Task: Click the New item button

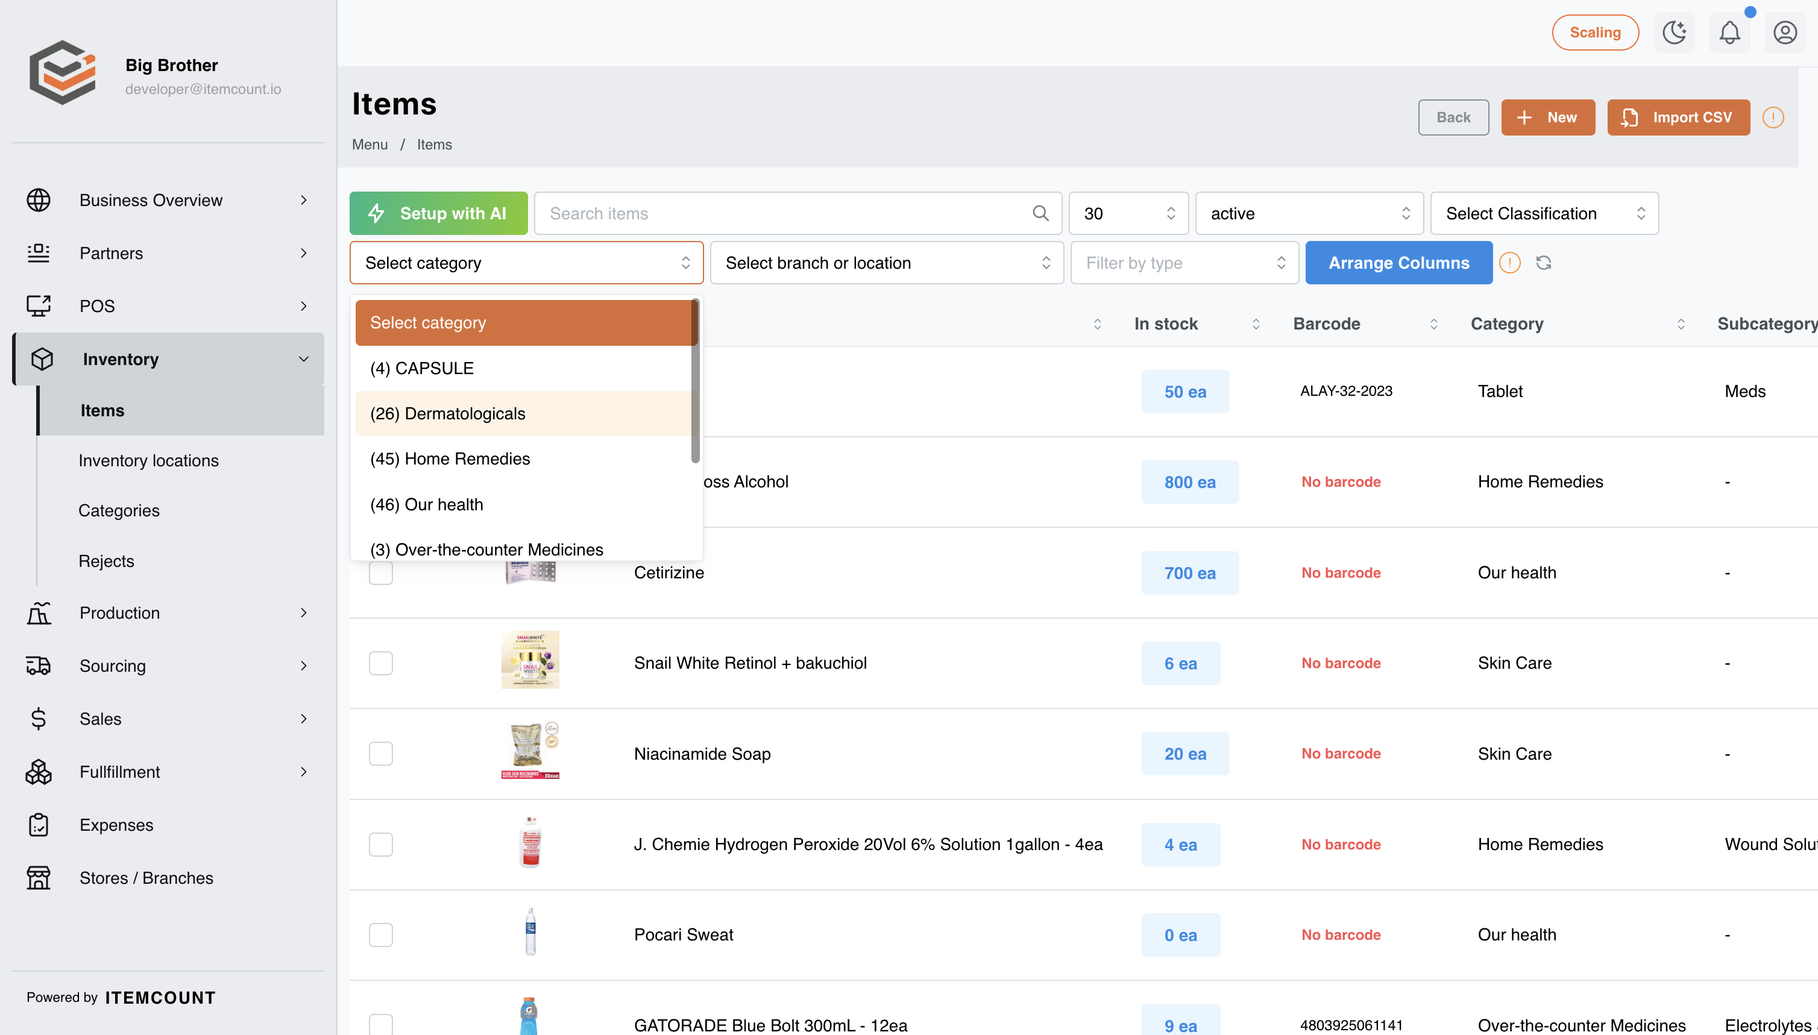Action: [x=1548, y=117]
